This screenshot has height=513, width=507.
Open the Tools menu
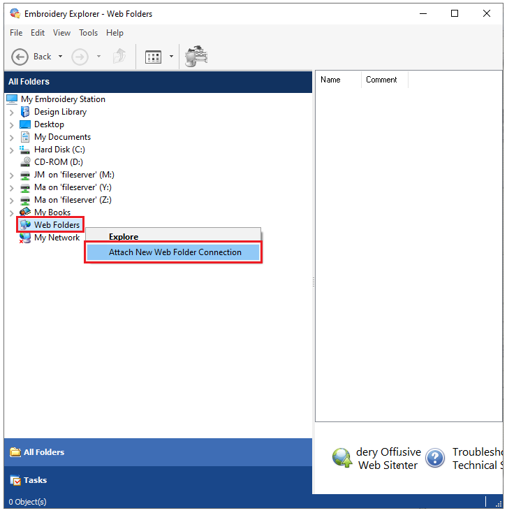coord(88,33)
